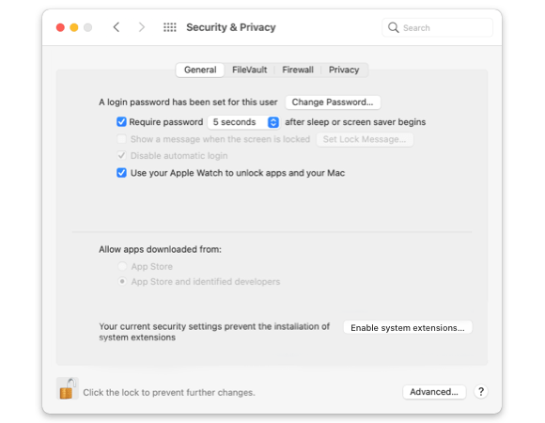545x423 pixels.
Task: Click the lock icon to prevent changes
Action: pos(68,388)
